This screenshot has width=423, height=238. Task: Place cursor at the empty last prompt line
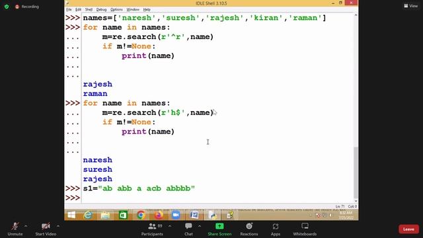[217, 198]
